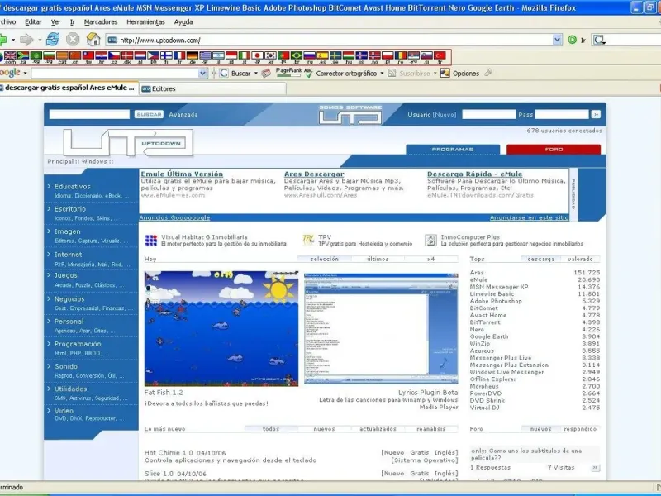
Task: Select the France .fr flag
Action: click(179, 55)
